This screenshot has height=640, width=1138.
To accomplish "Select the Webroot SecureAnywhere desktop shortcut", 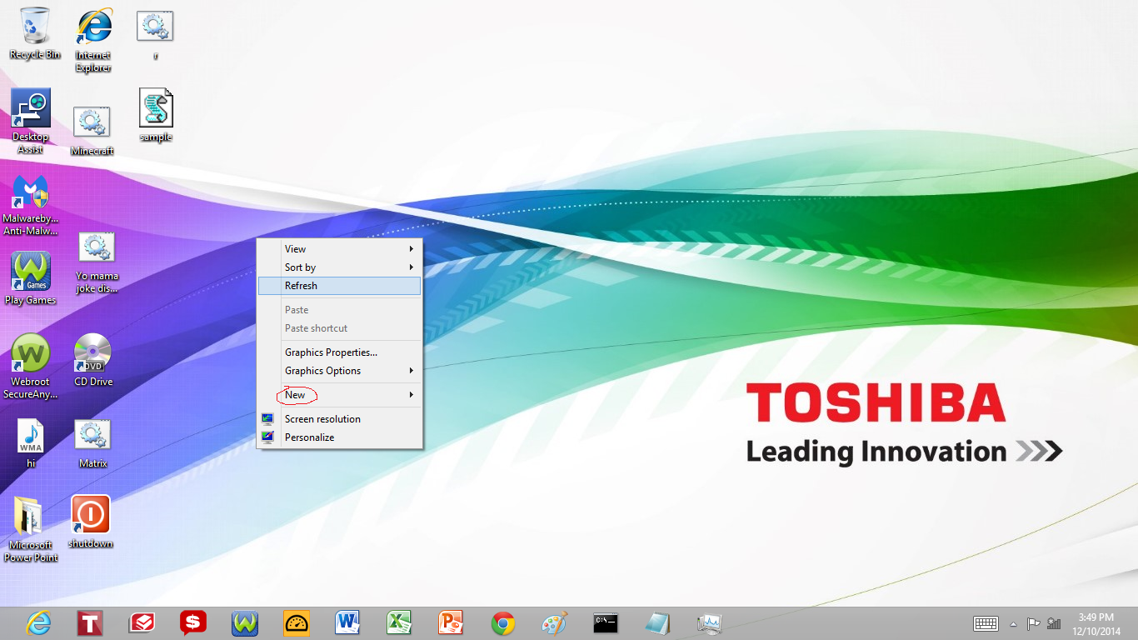I will pyautogui.click(x=31, y=367).
